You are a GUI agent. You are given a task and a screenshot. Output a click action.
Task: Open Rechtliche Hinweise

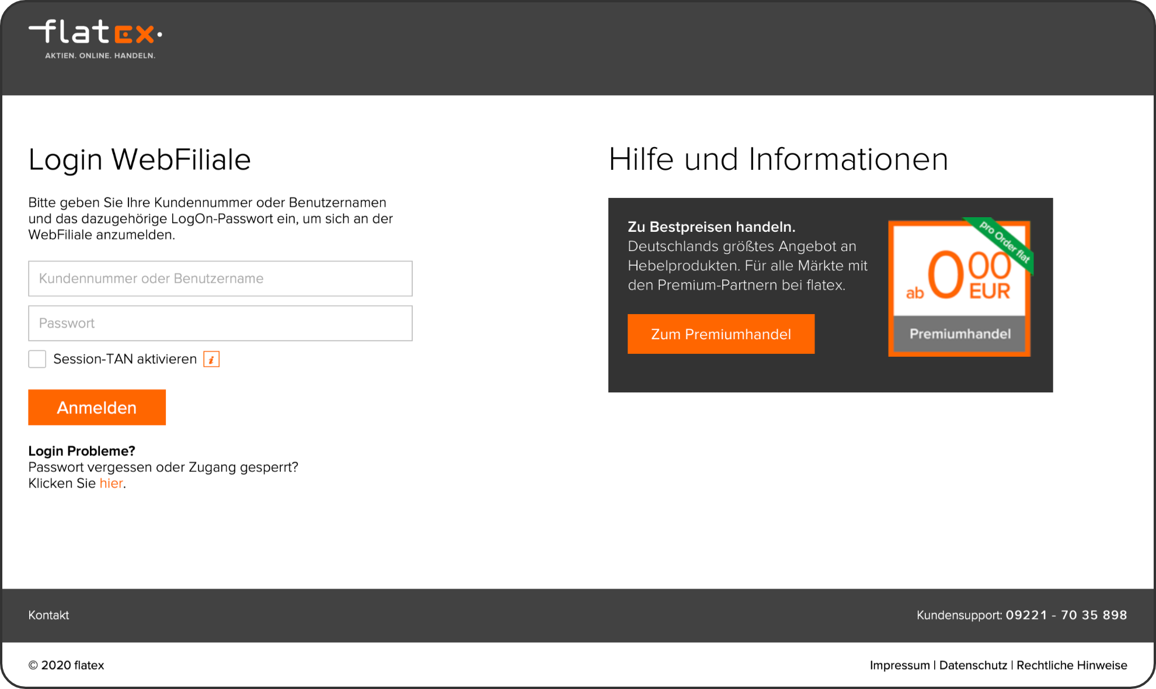[1071, 665]
